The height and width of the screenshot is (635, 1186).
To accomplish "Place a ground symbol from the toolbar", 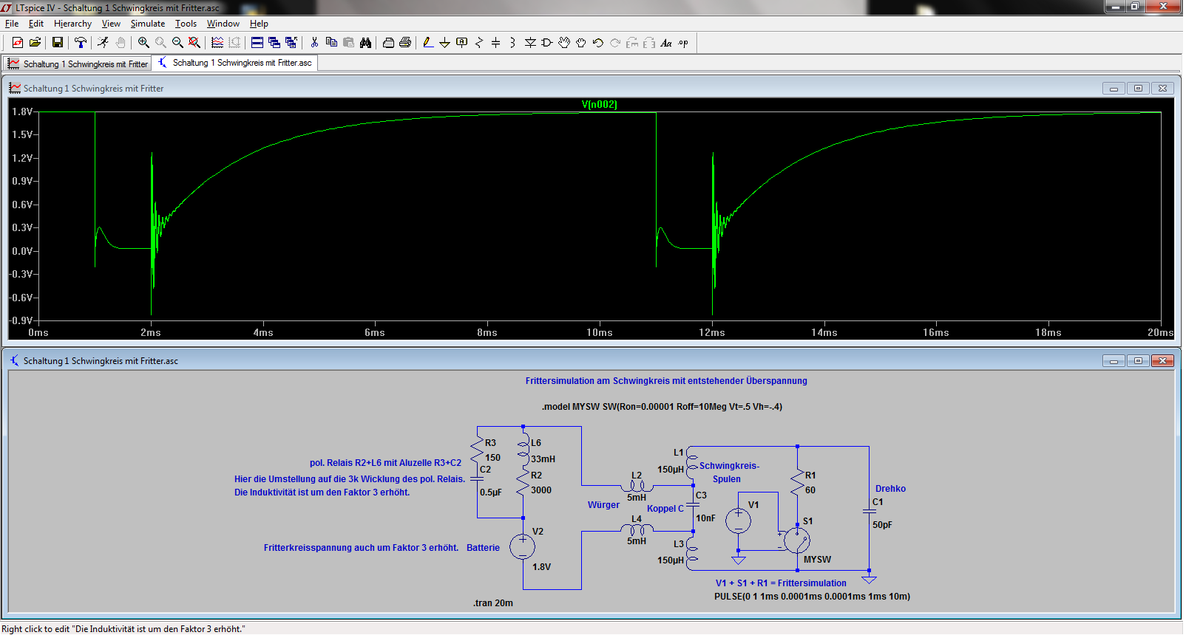I will (x=444, y=43).
